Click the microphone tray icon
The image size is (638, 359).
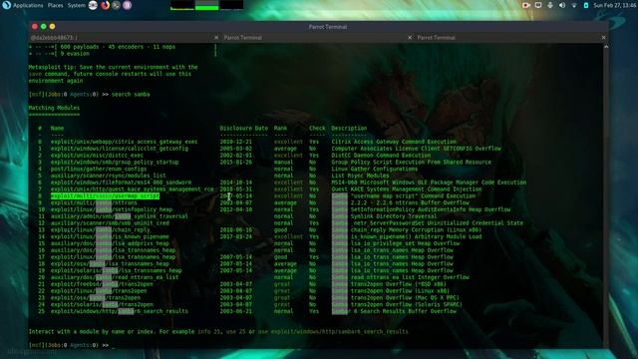pyautogui.click(x=550, y=5)
